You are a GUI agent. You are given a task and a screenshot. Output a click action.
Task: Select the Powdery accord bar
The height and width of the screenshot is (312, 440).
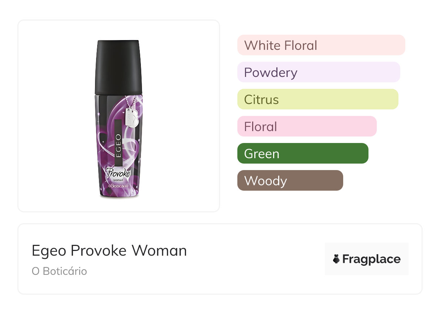pos(318,72)
